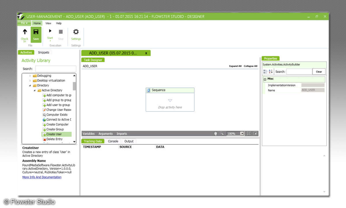The width and height of the screenshot is (346, 208).
Task: Click the Create Group plus icon
Action: tap(44, 130)
